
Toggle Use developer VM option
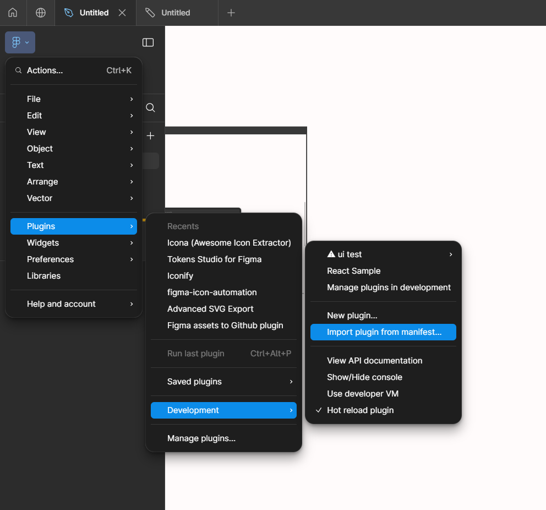coord(383,394)
